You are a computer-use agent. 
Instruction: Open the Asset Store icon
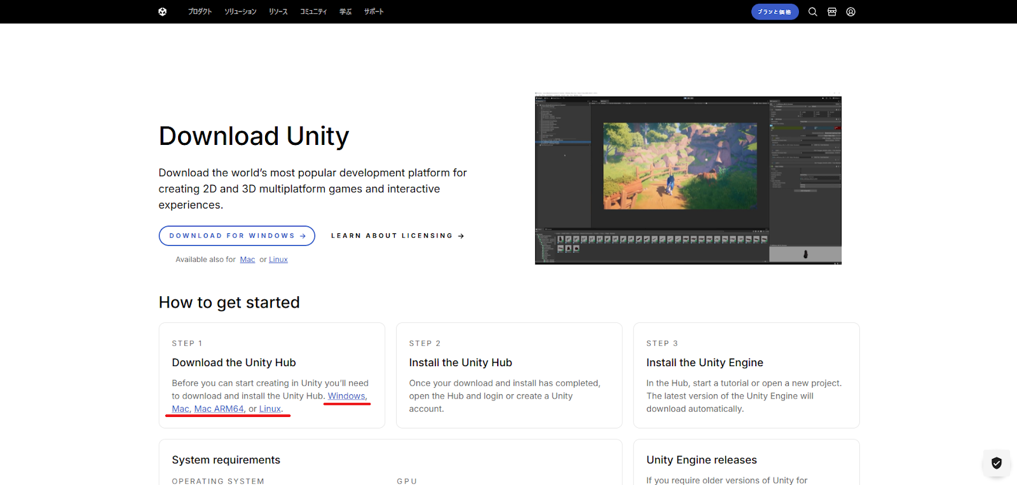tap(831, 11)
